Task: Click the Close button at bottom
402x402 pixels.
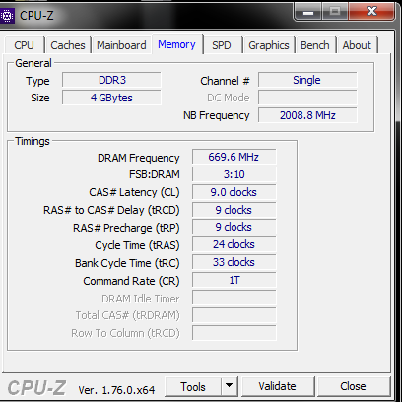Action: click(x=353, y=386)
